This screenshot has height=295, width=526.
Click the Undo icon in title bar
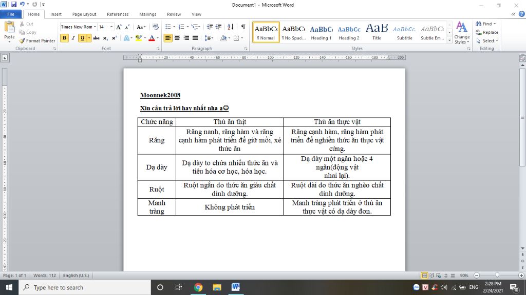pyautogui.click(x=22, y=4)
